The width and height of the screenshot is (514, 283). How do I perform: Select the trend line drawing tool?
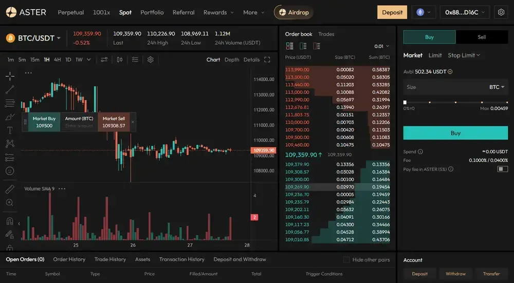(10, 90)
